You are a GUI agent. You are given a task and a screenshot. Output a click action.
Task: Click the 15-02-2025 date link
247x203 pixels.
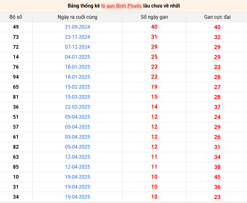point(77,87)
